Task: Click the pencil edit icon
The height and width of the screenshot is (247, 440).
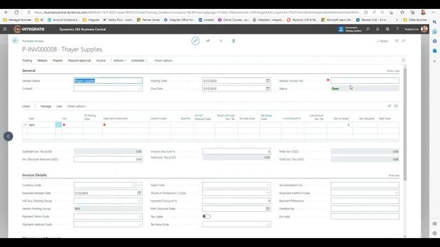Action: [x=195, y=41]
